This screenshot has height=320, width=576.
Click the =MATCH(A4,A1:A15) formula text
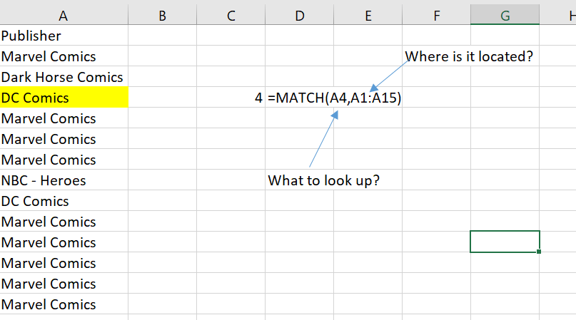334,98
